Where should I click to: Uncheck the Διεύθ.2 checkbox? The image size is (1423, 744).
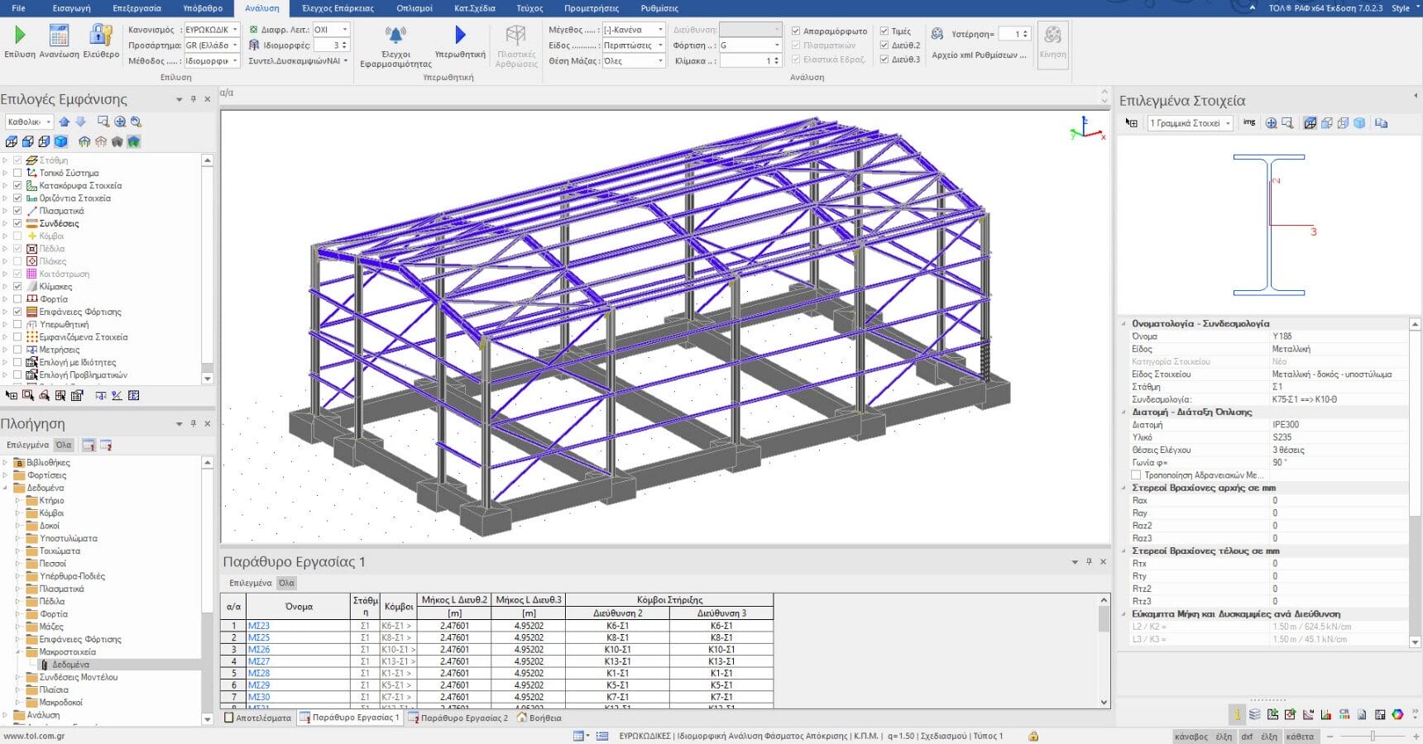tap(884, 45)
